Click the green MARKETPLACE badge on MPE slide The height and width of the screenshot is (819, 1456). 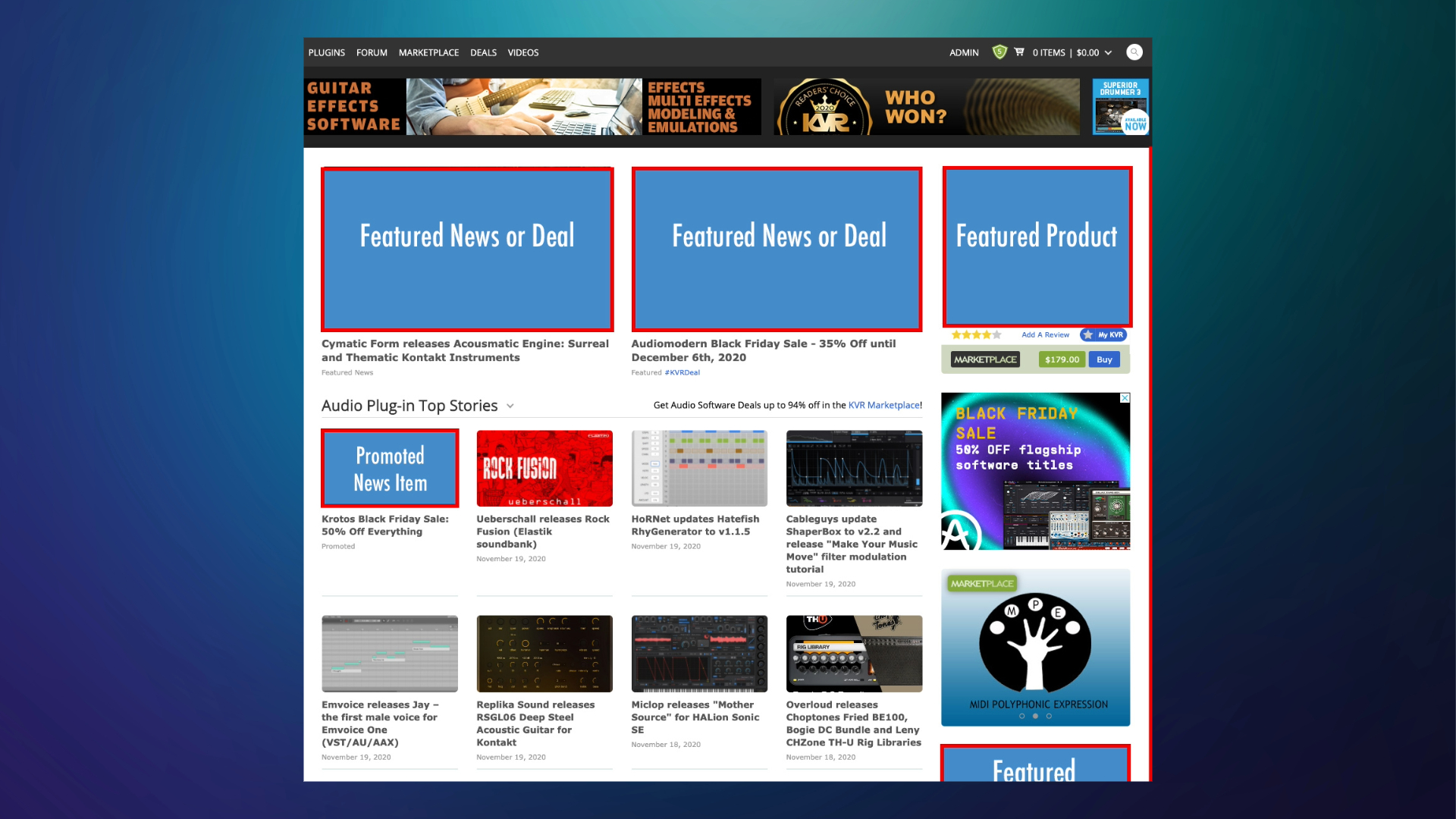click(982, 584)
